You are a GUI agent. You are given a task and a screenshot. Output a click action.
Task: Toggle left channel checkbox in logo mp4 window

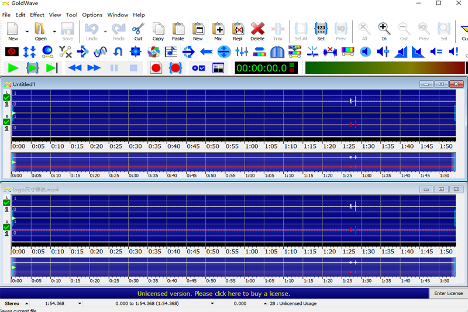[6, 203]
